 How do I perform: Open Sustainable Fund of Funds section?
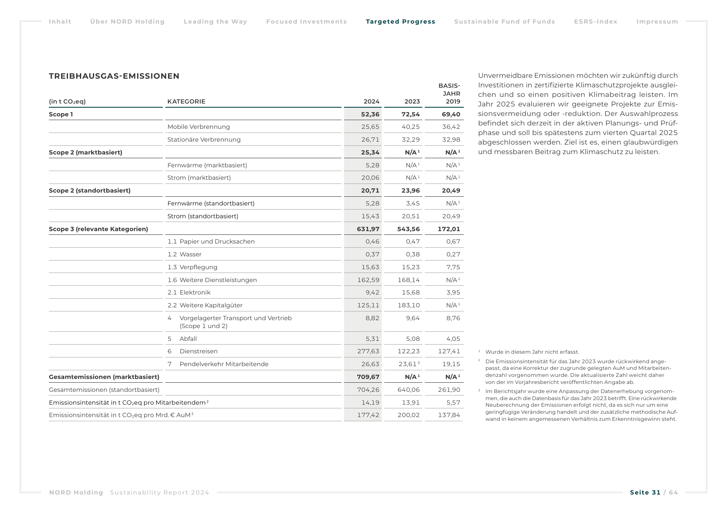(x=504, y=22)
